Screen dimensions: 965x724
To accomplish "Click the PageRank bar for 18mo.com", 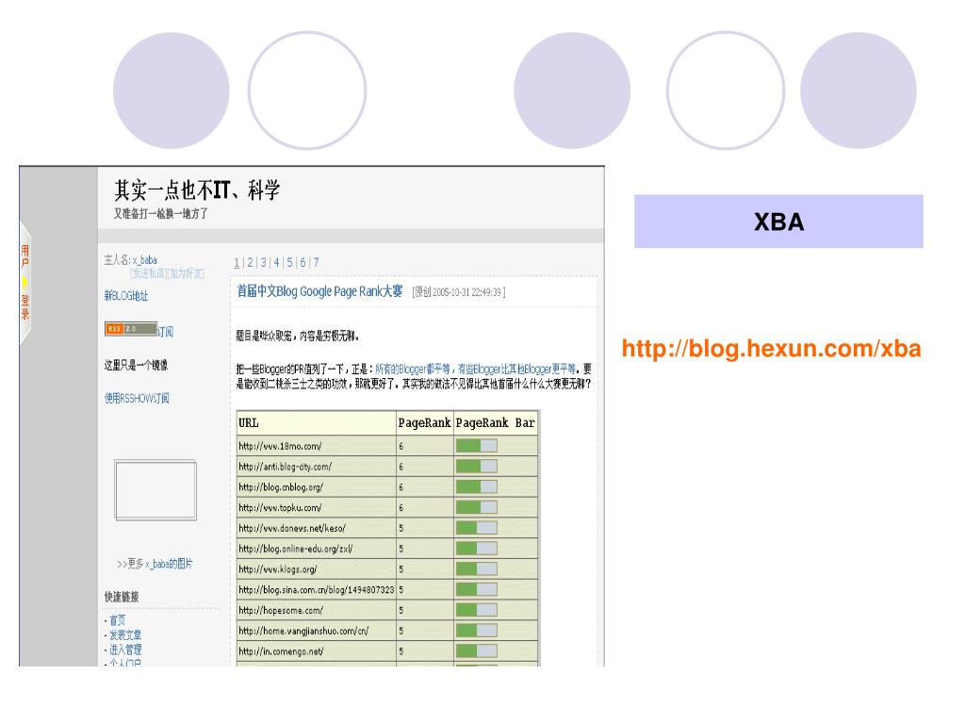I will point(476,446).
